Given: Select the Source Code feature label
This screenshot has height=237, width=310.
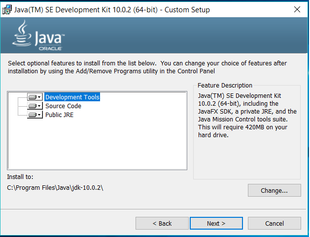Looking at the screenshot, I should [x=63, y=106].
